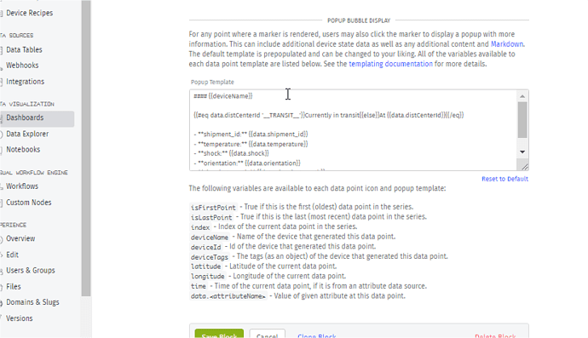Click Reset to Default link
Viewport: 588px width, 338px height.
click(x=504, y=179)
